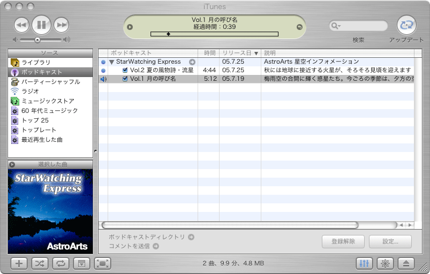
Task: Click the purple podcast icon in sidebar
Action: [14, 72]
